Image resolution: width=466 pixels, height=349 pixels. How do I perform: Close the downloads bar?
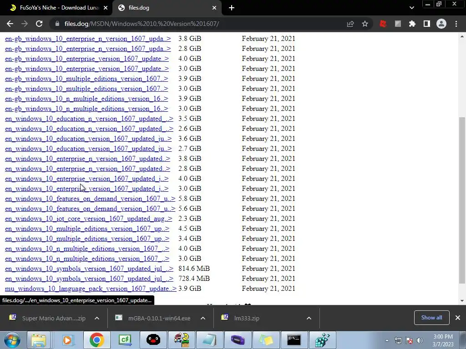tap(458, 318)
